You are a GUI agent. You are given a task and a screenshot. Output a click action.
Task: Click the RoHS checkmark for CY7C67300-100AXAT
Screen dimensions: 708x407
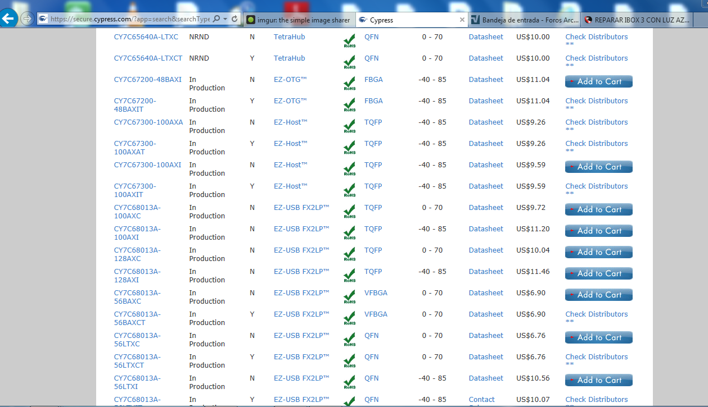click(x=349, y=148)
